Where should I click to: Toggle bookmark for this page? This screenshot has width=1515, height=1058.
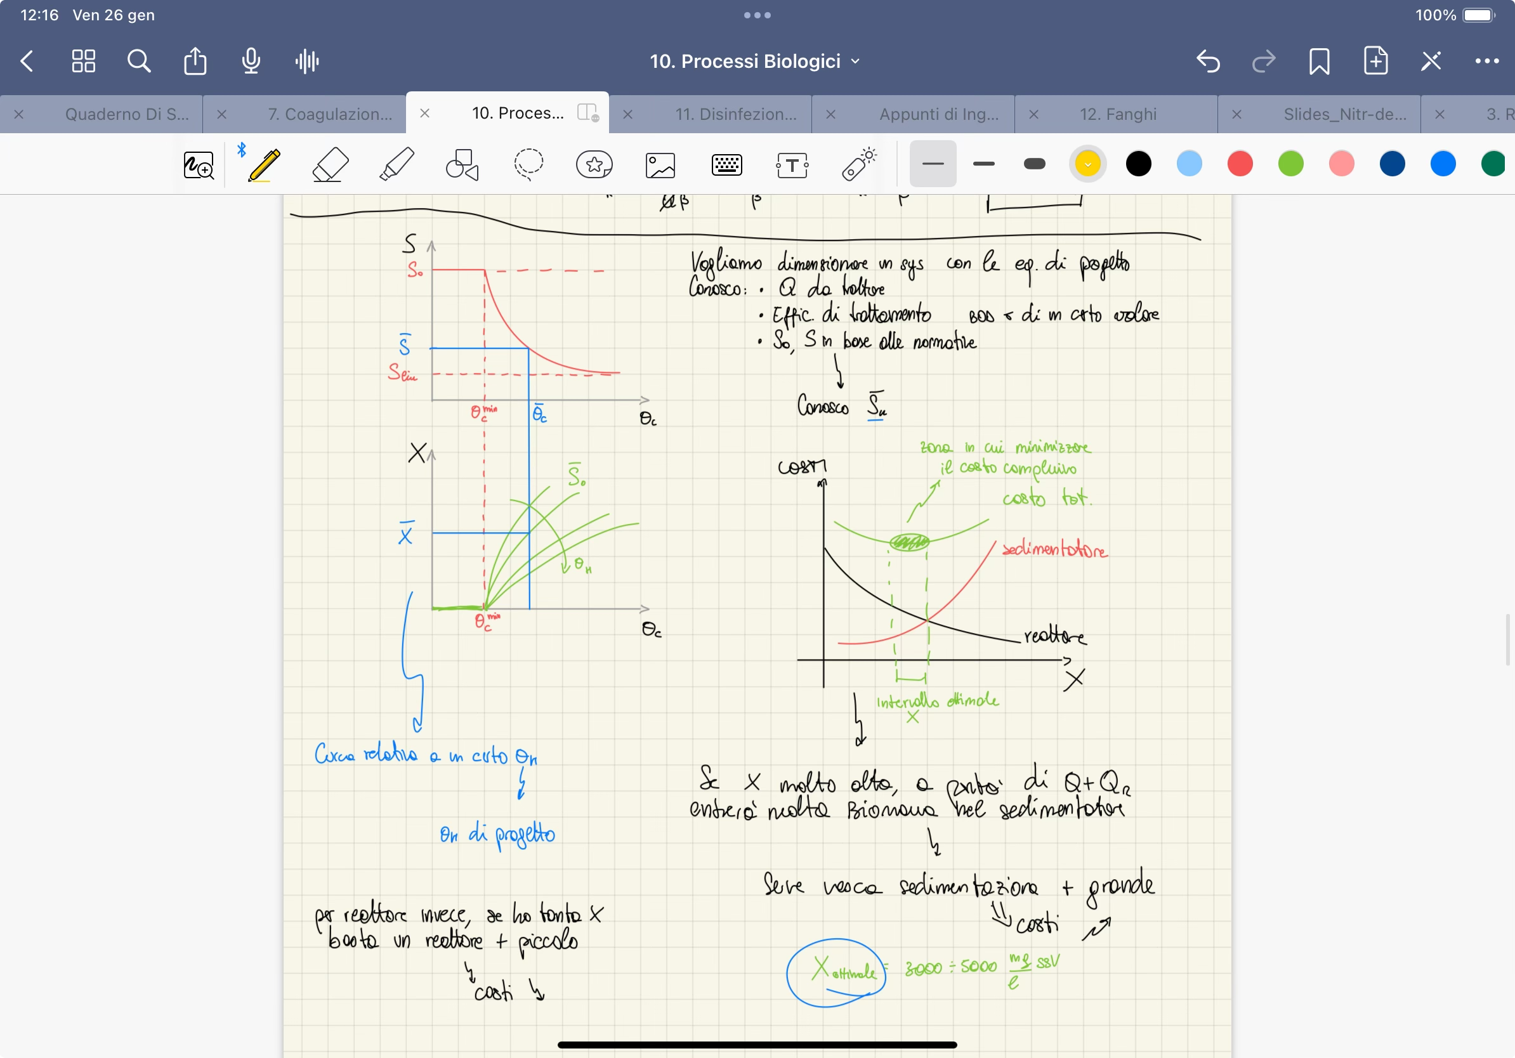tap(1319, 62)
